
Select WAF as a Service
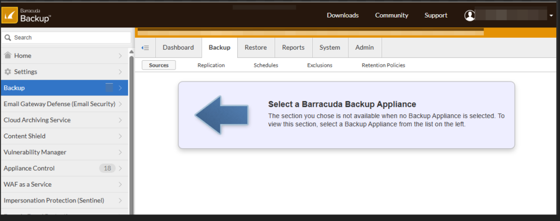pos(65,184)
